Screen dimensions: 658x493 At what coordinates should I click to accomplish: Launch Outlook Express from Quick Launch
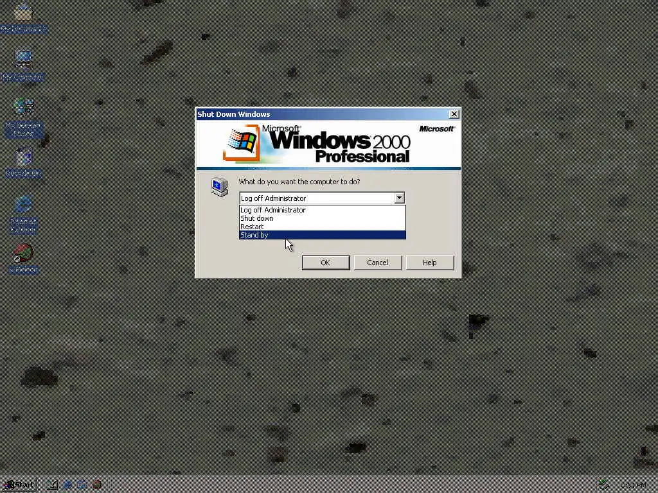(x=82, y=485)
